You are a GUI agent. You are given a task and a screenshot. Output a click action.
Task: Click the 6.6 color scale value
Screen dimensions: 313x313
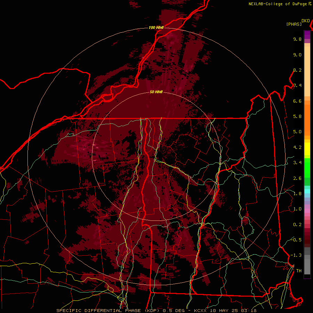pyautogui.click(x=297, y=101)
